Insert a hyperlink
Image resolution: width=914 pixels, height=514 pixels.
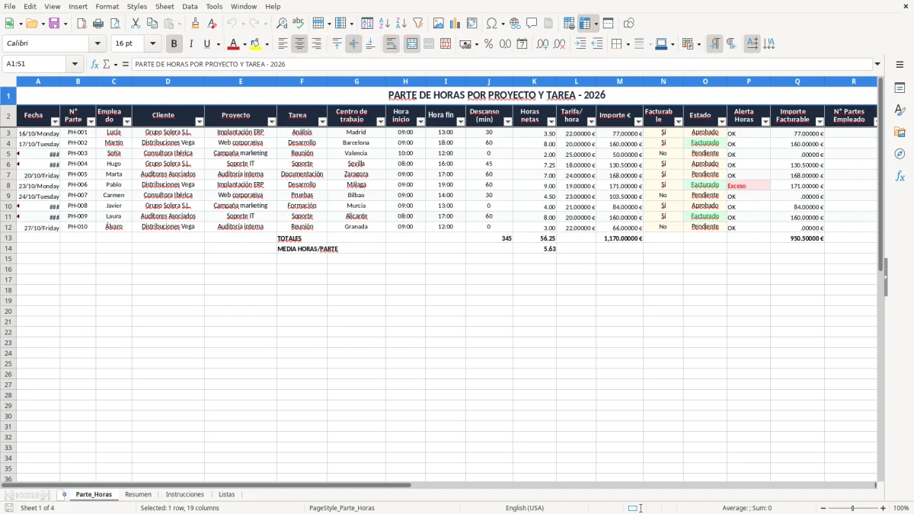point(515,24)
